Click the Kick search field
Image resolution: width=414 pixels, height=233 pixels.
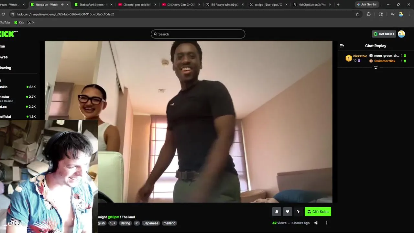tap(198, 34)
